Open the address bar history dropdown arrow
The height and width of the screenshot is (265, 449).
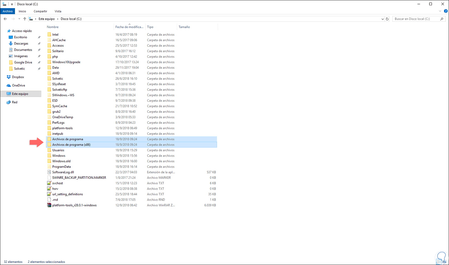[382, 19]
